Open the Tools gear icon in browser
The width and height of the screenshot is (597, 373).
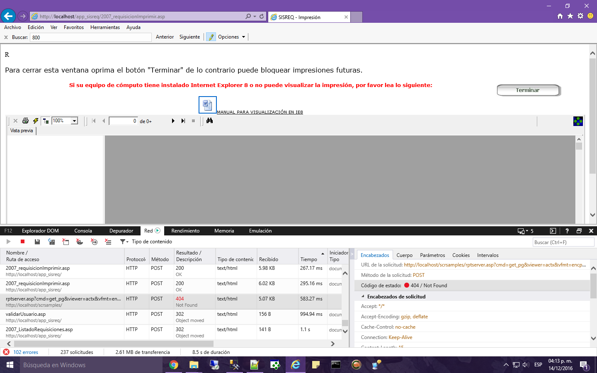580,16
